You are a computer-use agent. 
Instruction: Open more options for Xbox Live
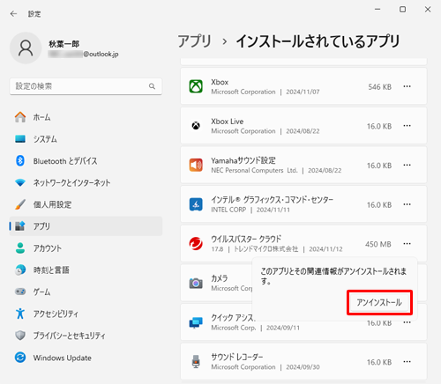[x=407, y=126]
